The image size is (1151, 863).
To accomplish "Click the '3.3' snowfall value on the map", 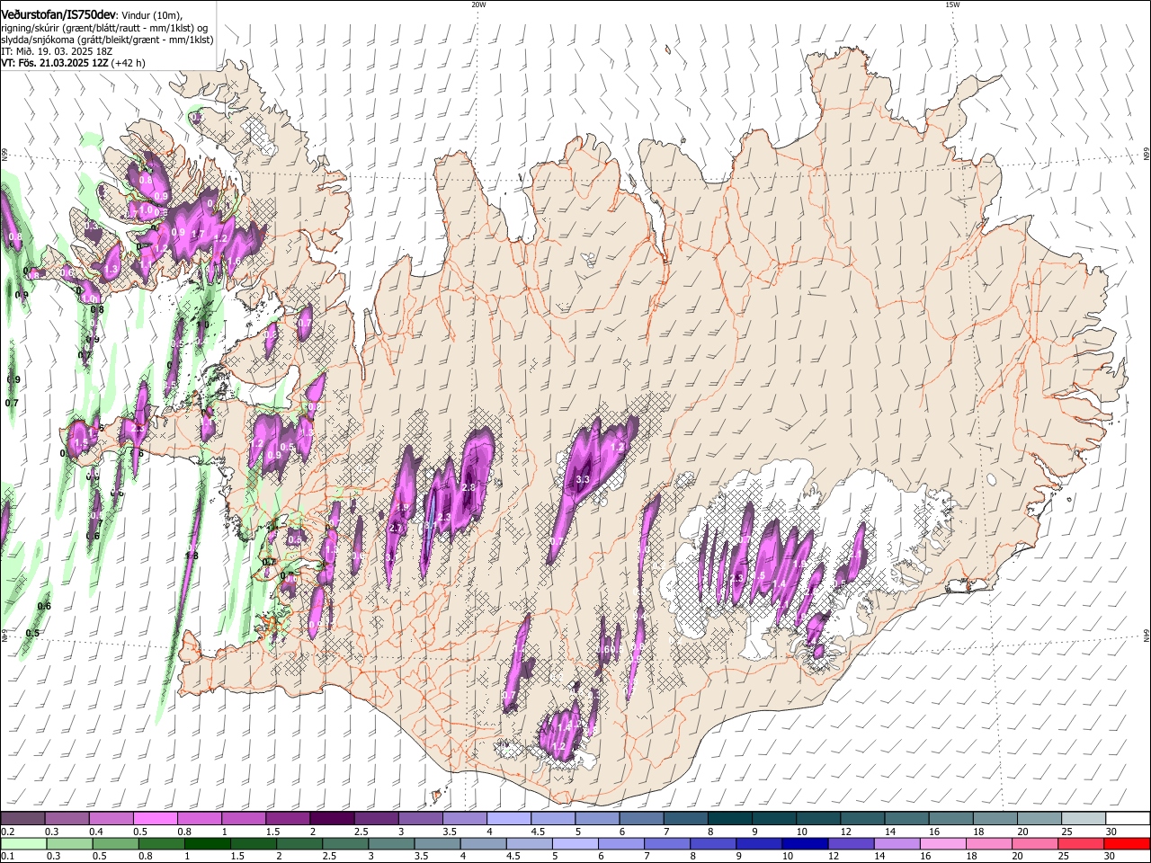I will (582, 479).
